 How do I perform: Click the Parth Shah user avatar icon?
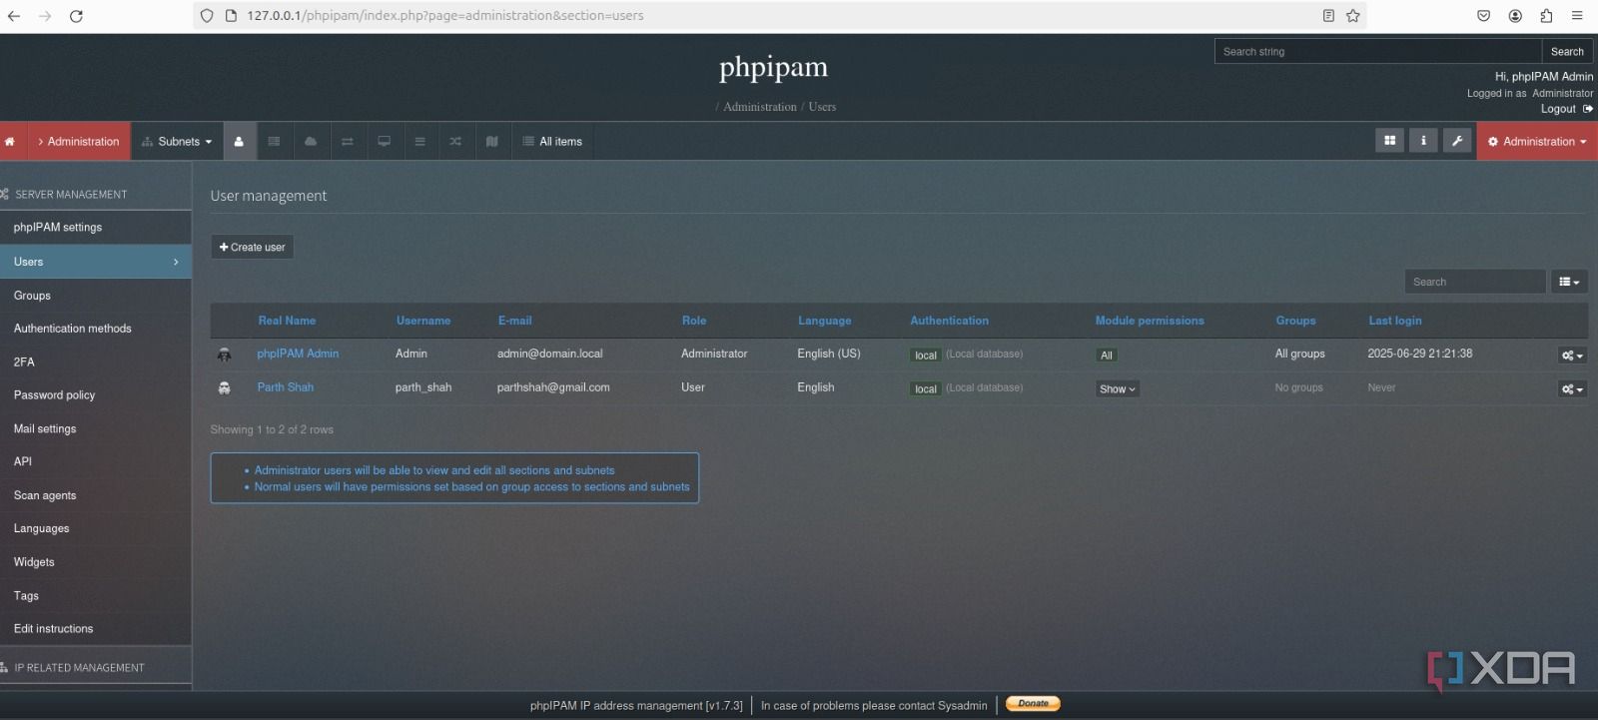(224, 388)
